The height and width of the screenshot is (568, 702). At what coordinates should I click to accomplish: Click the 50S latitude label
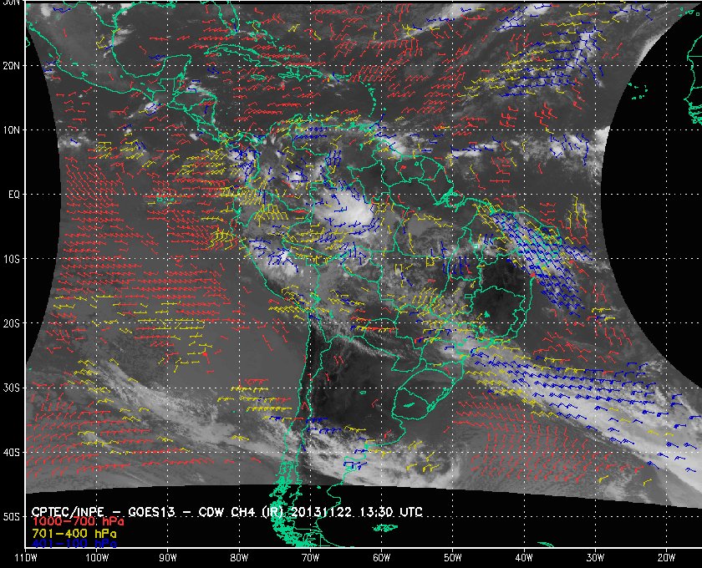(11, 516)
